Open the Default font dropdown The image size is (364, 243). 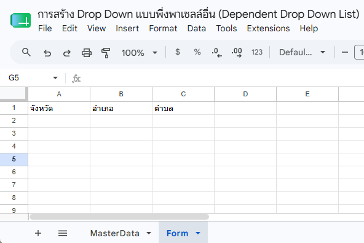tap(302, 52)
